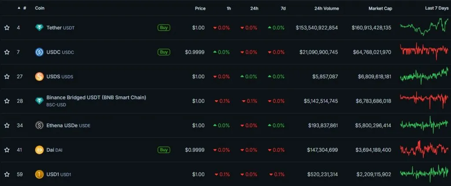Open the Tether 7-day sparkline chart
The width and height of the screenshot is (451, 186).
[x=424, y=27]
